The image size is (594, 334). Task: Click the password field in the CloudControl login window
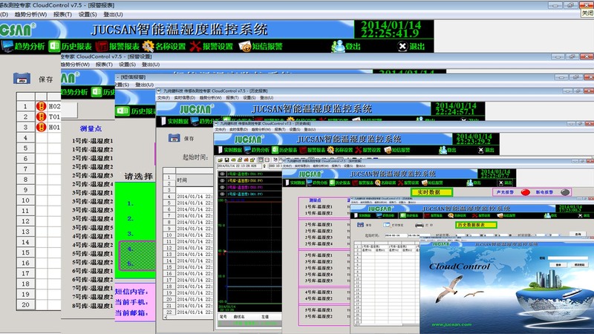[567, 258]
